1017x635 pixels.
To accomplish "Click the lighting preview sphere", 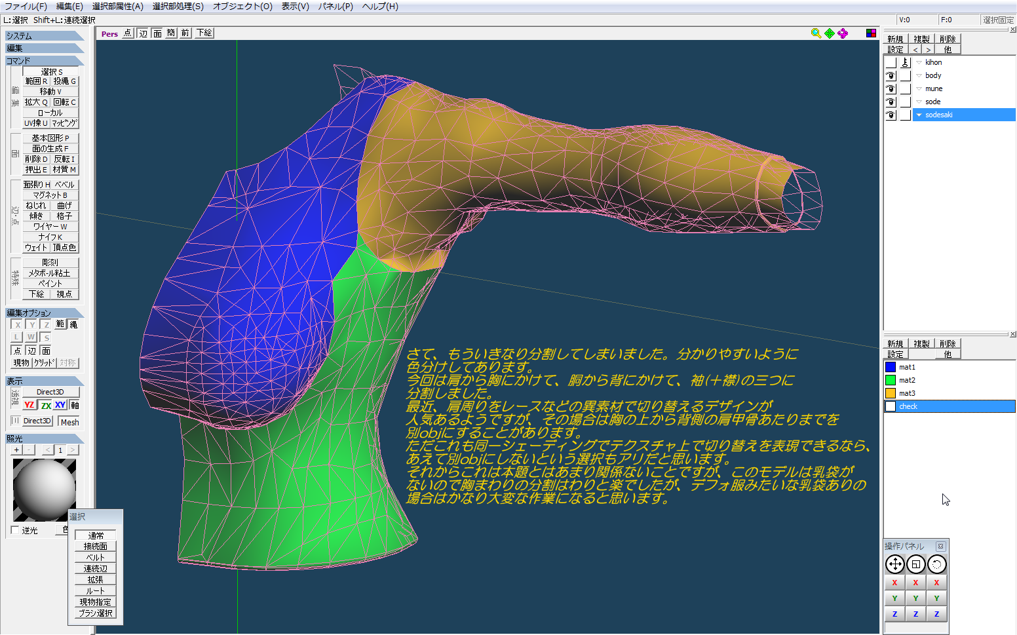I will [x=44, y=490].
